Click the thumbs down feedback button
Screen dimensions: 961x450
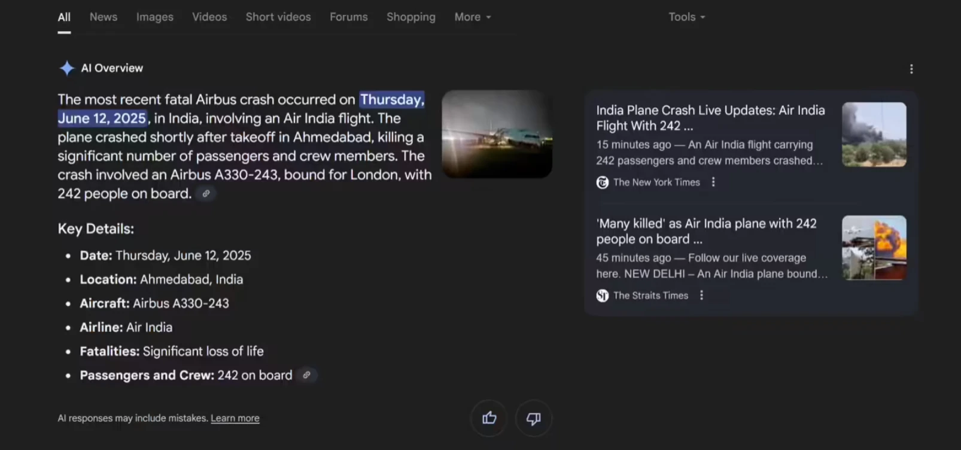click(x=533, y=418)
